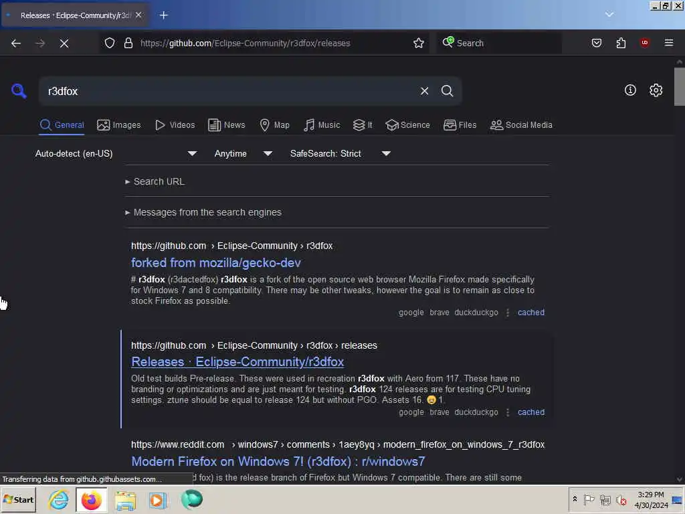Click the taskbar clock 3:29 PM
This screenshot has width=685, height=514.
click(x=650, y=499)
